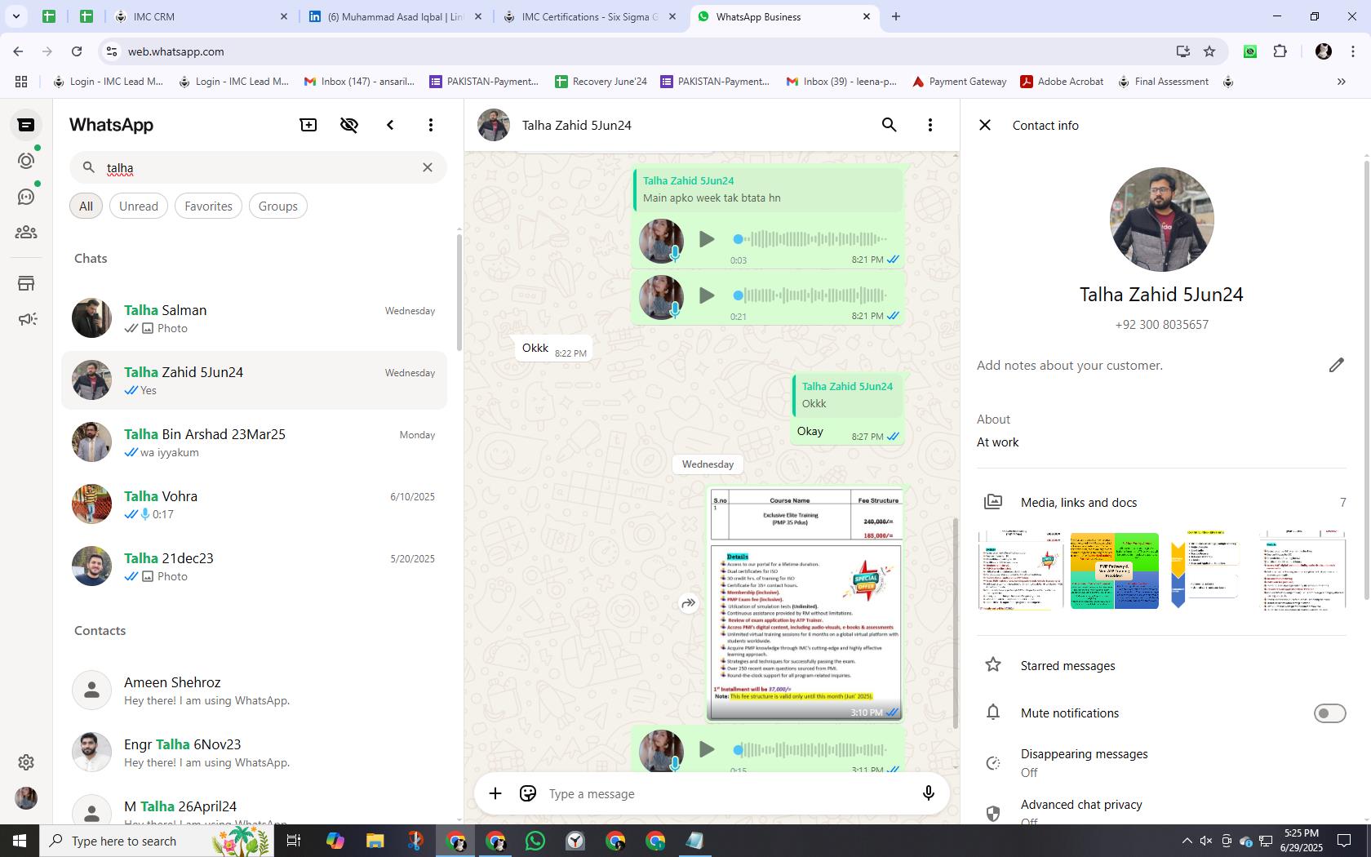Seek in 3:11 PM voice waveform
This screenshot has width=1371, height=857.
coord(809,749)
